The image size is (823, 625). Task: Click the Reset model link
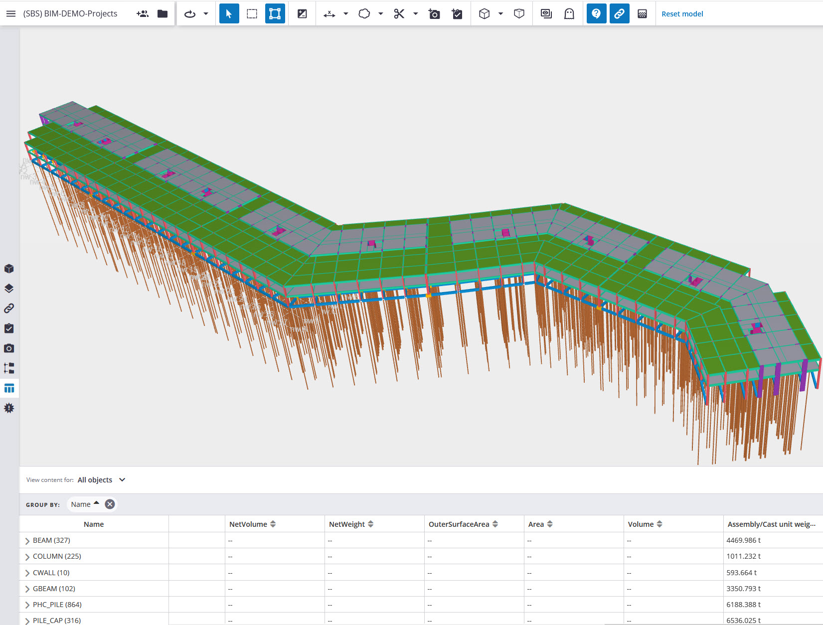(x=682, y=13)
